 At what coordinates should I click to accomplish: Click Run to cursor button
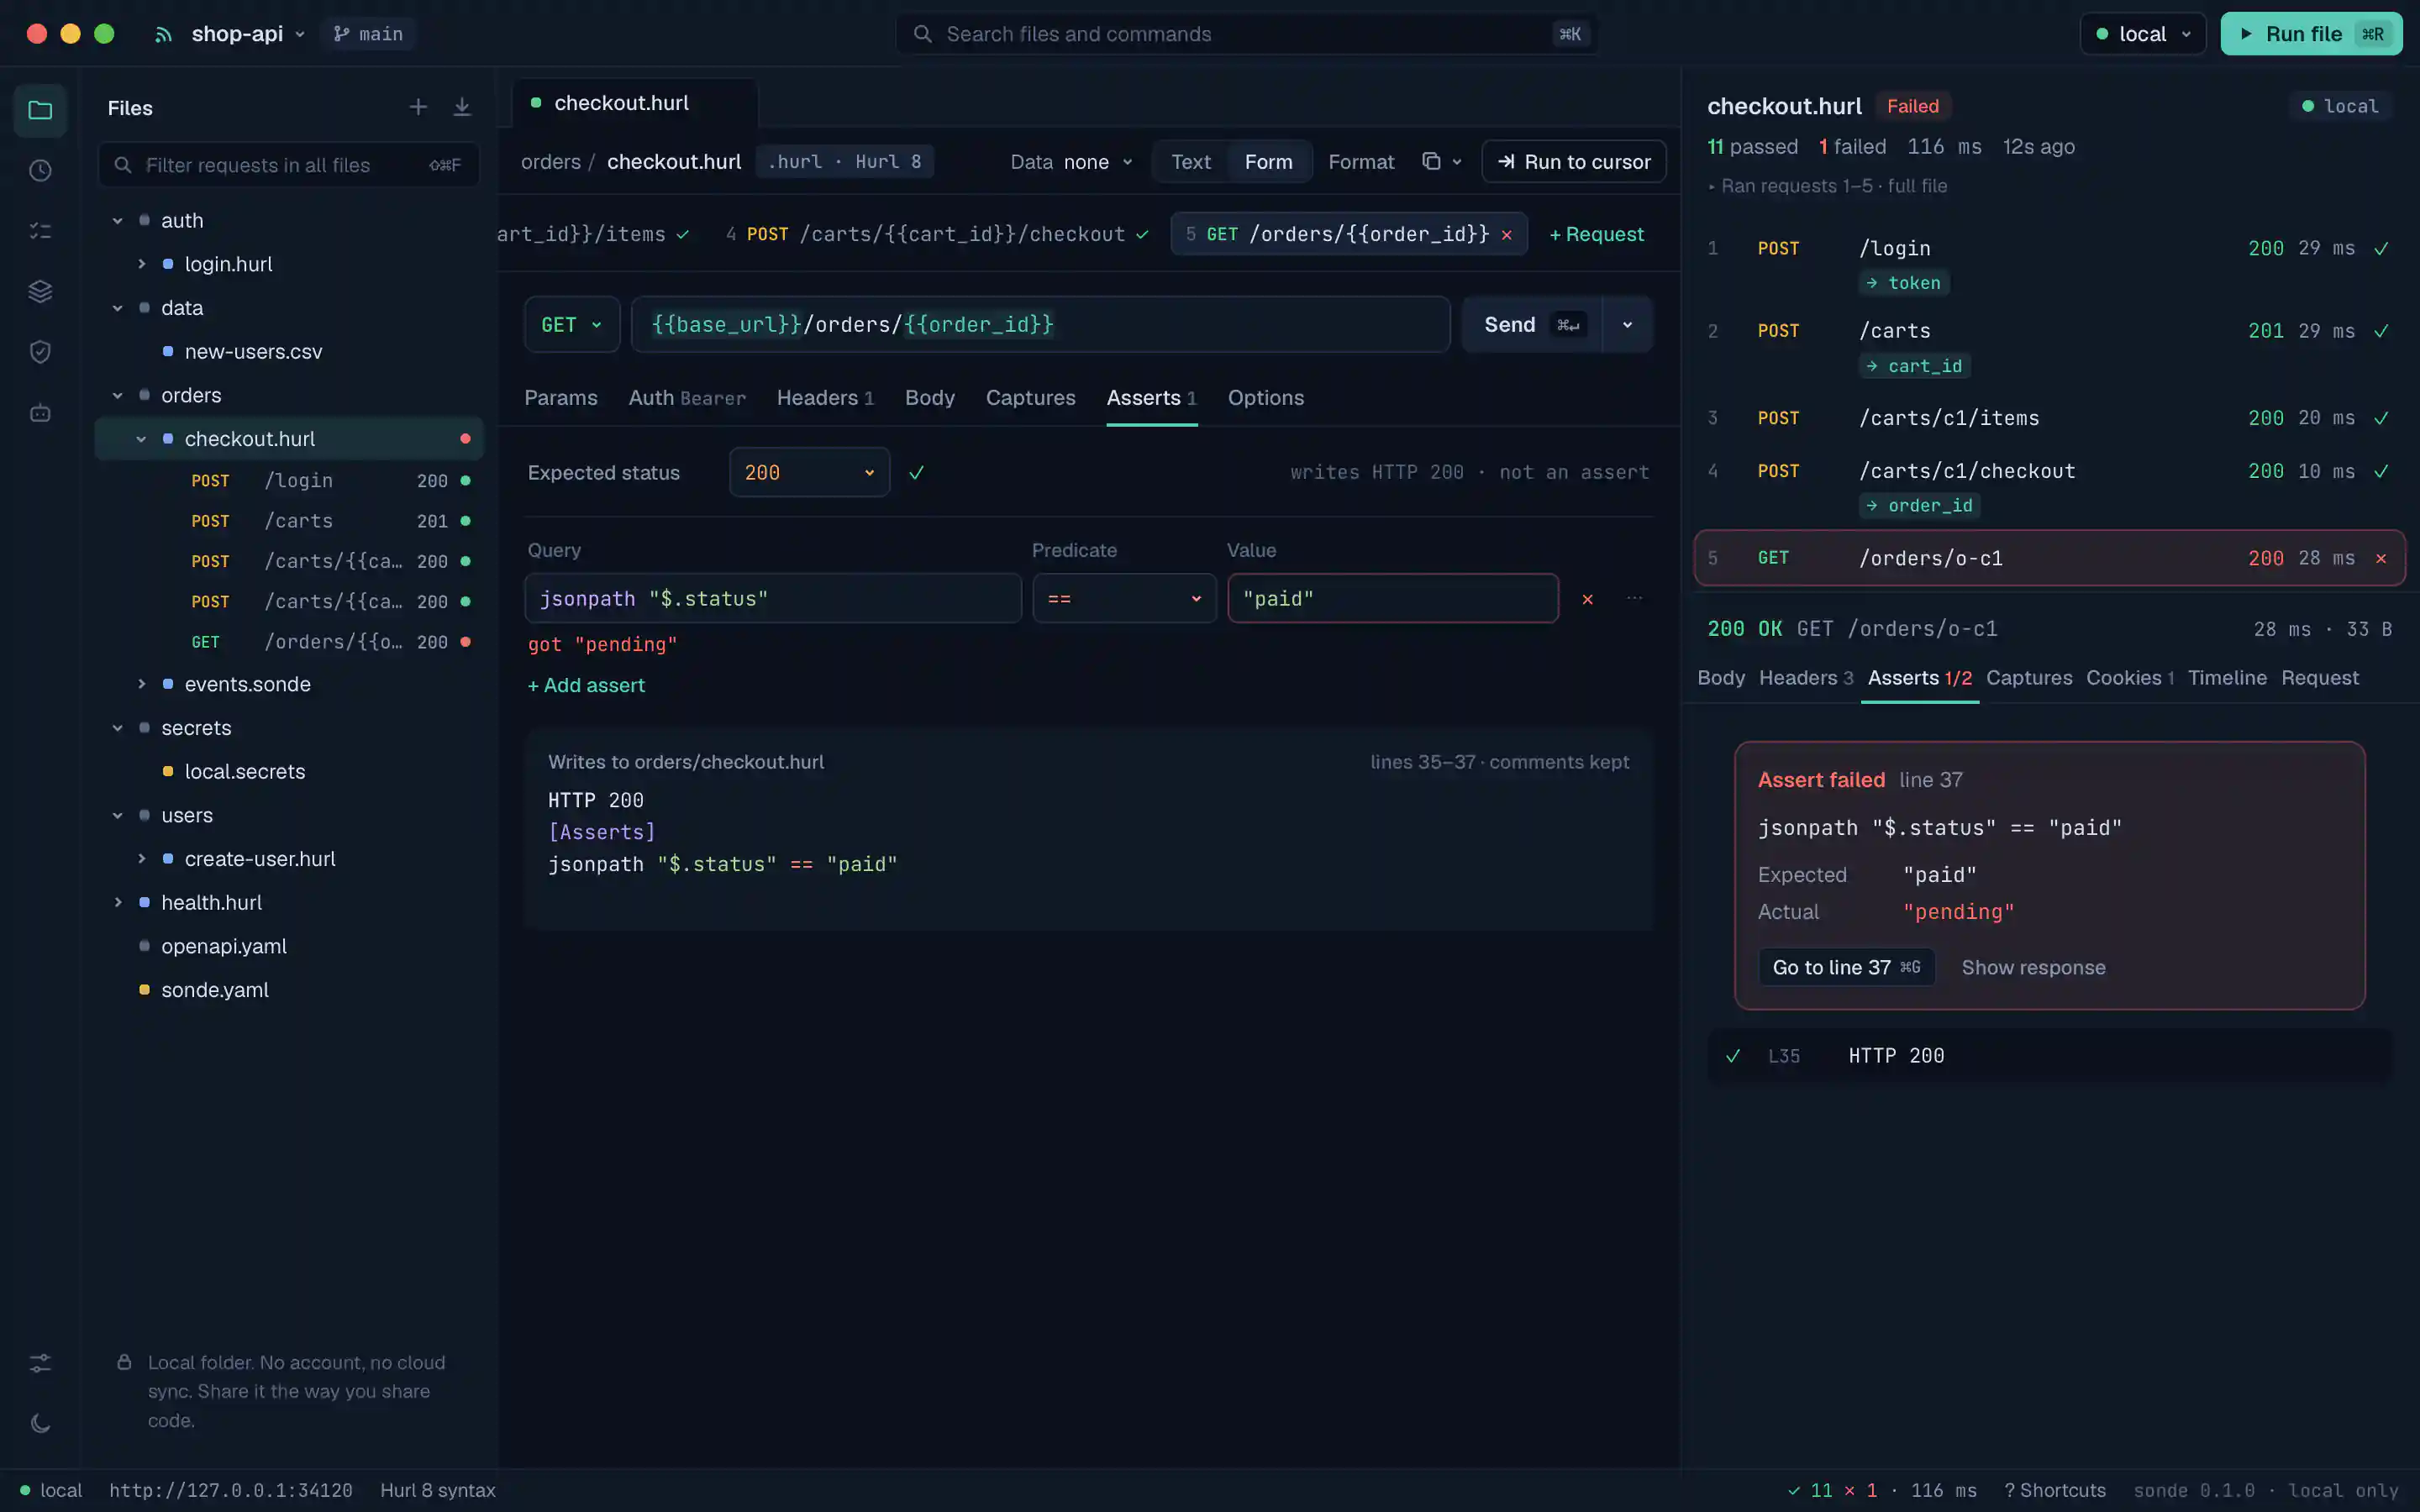tap(1573, 162)
